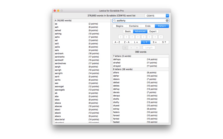Click the search field containing asdferty

click(141, 21)
